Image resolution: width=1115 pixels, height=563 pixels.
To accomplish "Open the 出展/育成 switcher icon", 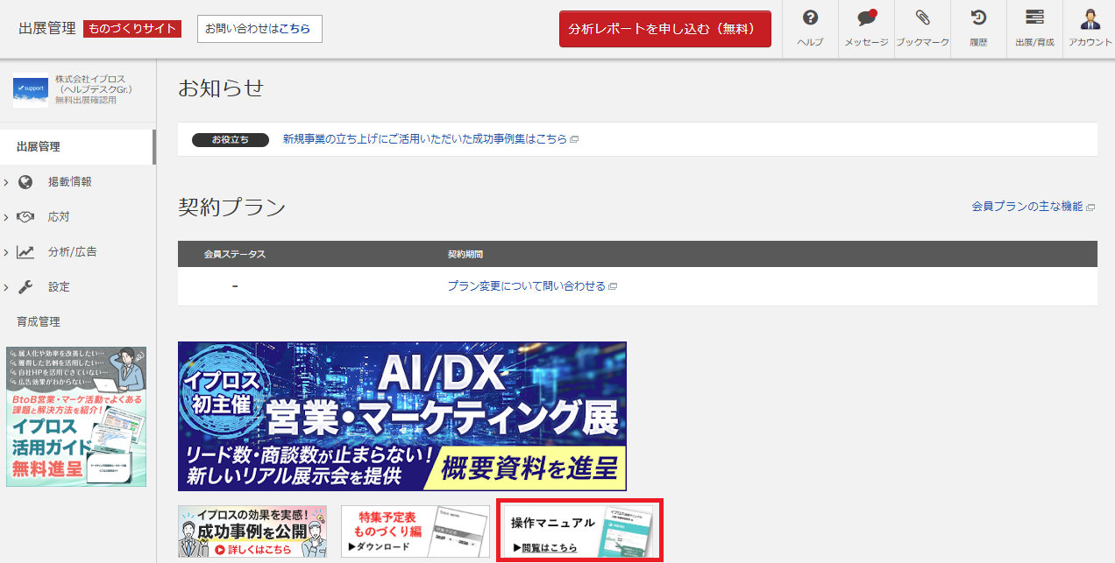I will tap(1034, 18).
